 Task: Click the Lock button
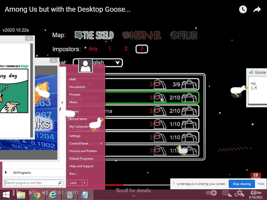click(75, 183)
